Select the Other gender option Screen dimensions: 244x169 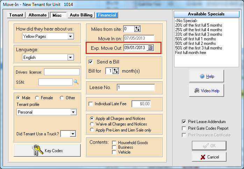tap(62, 98)
